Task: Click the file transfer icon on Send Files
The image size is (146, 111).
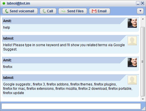Action: pos(63,11)
